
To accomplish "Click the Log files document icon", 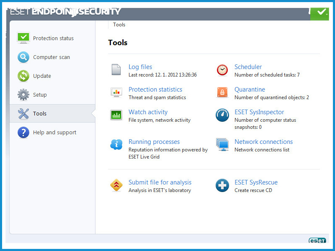I will [x=116, y=69].
